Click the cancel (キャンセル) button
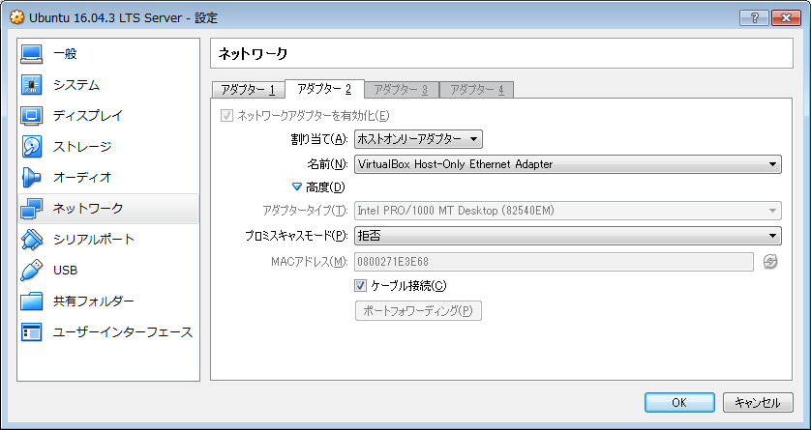The image size is (811, 430). click(x=758, y=402)
